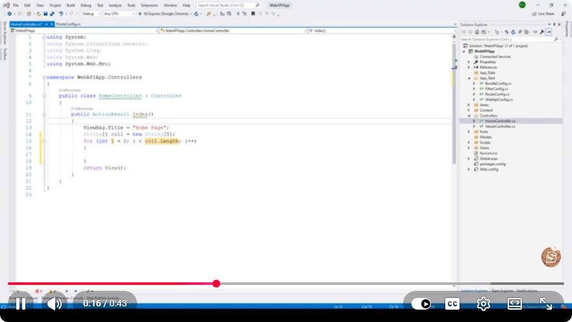Image resolution: width=572 pixels, height=322 pixels.
Task: Open the Help menu
Action: pyautogui.click(x=187, y=5)
